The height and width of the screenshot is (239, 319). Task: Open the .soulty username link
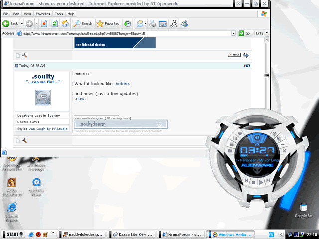(x=43, y=76)
